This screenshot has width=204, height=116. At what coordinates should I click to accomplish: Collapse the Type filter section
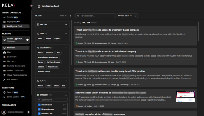tap(66, 34)
